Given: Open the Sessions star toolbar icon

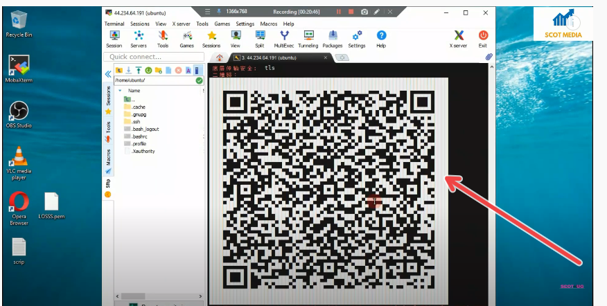Looking at the screenshot, I should (x=211, y=39).
